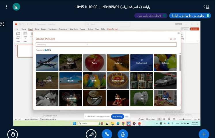Image resolution: width=216 pixels, height=138 pixels.
Task: Open the participants list user icon
Action: 206,7
